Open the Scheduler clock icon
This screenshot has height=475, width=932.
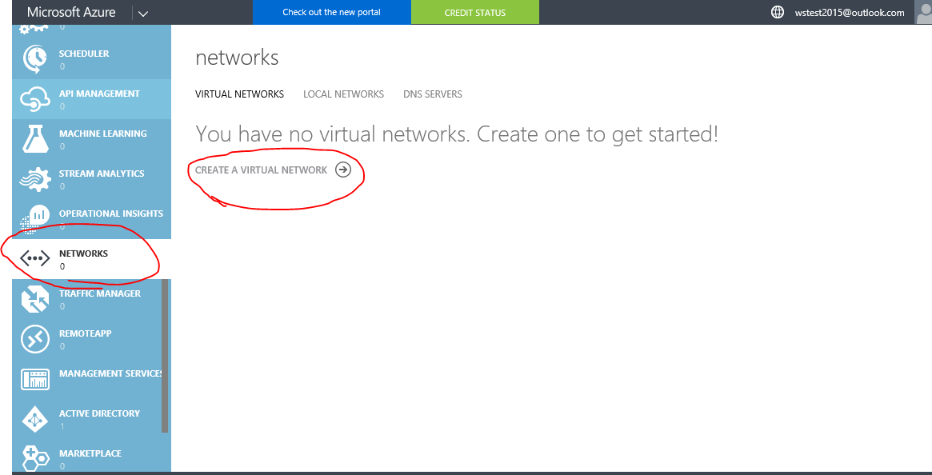pyautogui.click(x=35, y=59)
